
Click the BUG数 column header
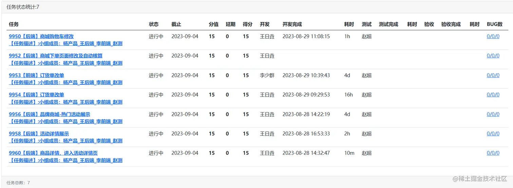[x=495, y=24]
